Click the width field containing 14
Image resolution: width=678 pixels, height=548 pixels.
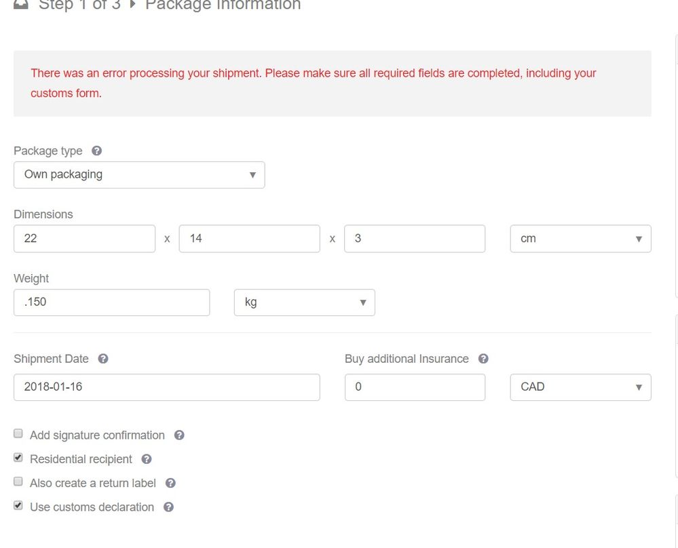click(x=249, y=239)
